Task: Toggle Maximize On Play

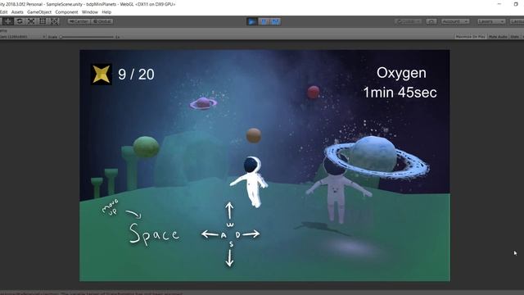Action: [470, 37]
